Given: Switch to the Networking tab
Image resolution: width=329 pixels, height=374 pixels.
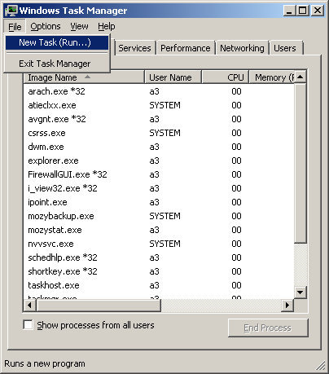Looking at the screenshot, I should (242, 48).
